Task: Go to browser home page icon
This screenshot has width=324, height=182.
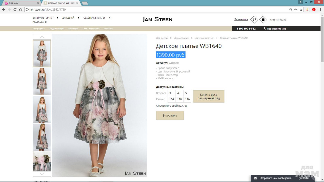Action: tap(21, 10)
